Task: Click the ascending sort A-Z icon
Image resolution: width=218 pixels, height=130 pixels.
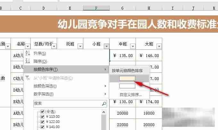Action: coord(28,53)
